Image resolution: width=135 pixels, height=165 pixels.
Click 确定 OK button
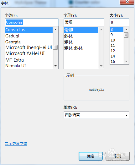pos(91,156)
